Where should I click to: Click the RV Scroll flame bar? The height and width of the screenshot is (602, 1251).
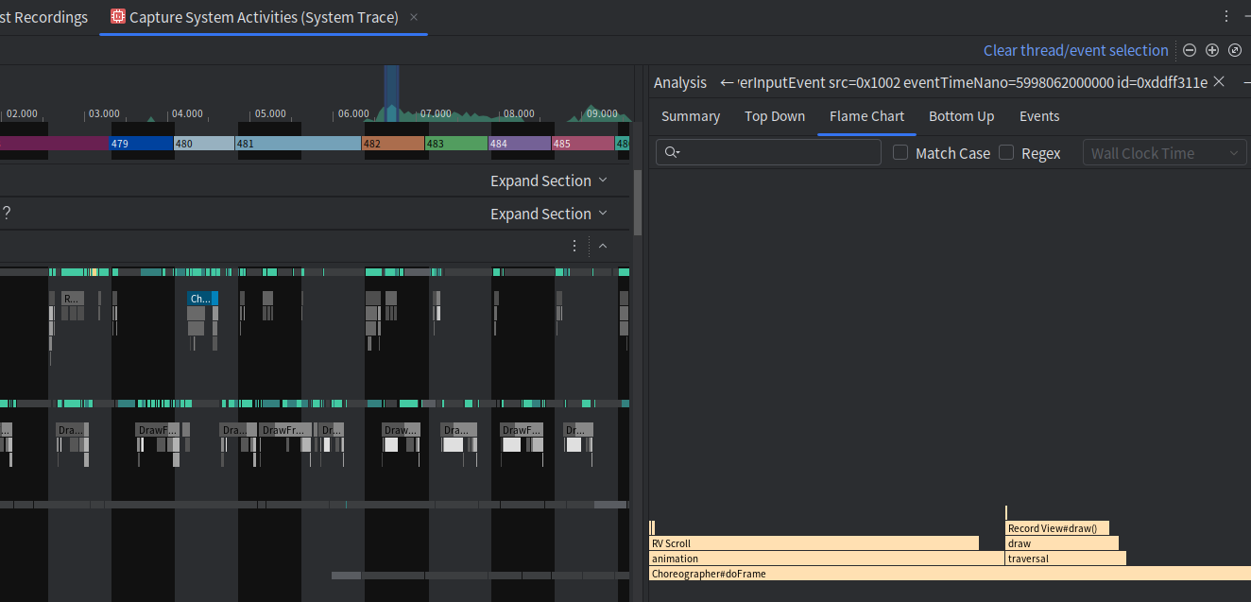coord(814,543)
